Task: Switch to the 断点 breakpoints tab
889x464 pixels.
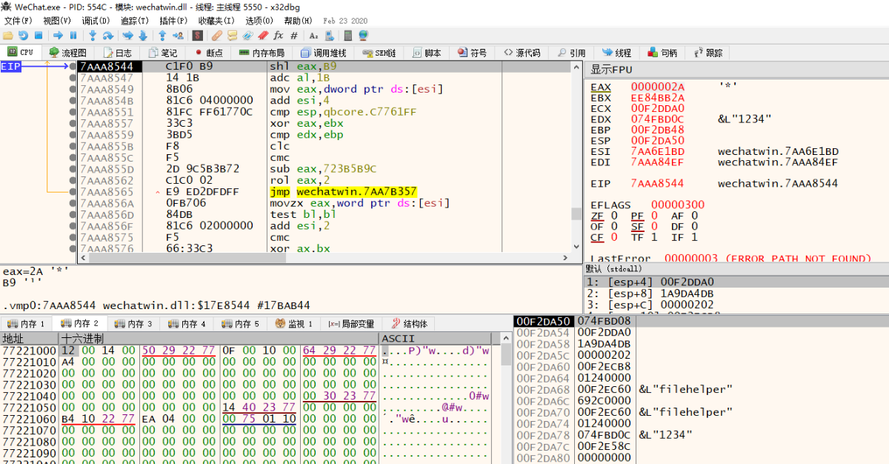Action: pos(207,53)
